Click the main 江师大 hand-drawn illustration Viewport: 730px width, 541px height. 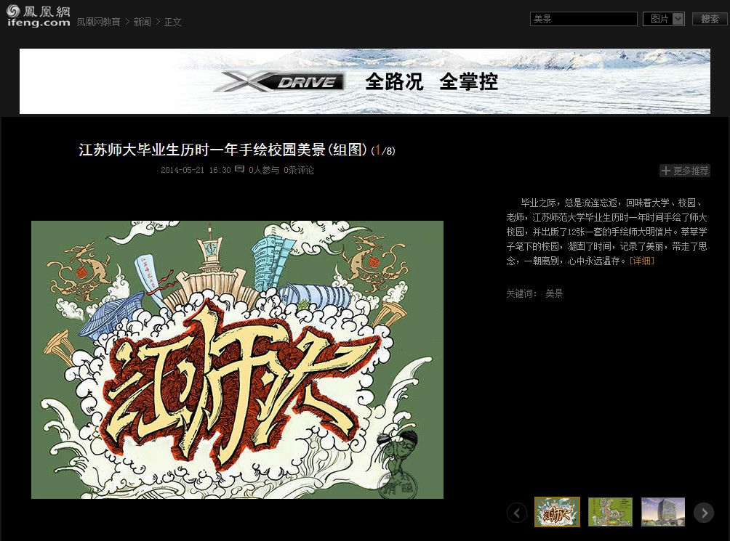click(x=237, y=359)
